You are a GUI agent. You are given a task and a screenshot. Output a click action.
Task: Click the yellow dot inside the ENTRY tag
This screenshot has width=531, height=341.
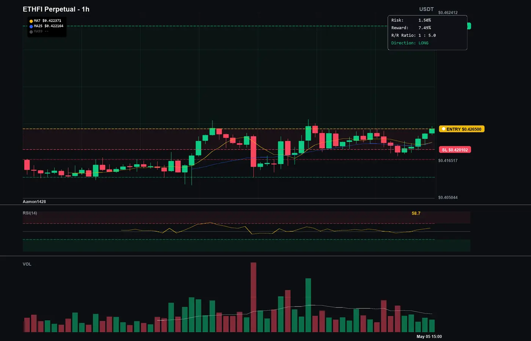click(443, 129)
